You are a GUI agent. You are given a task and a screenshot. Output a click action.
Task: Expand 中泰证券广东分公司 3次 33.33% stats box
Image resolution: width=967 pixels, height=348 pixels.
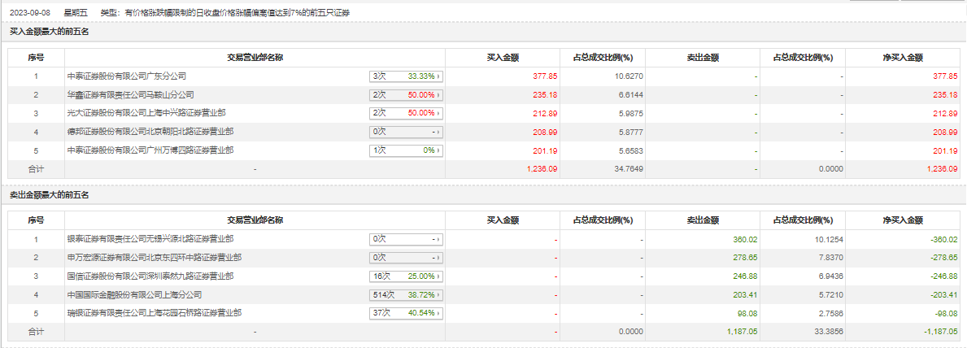pos(407,76)
